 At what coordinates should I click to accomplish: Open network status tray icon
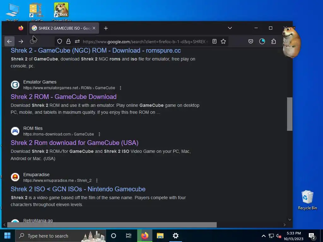tap(271, 236)
